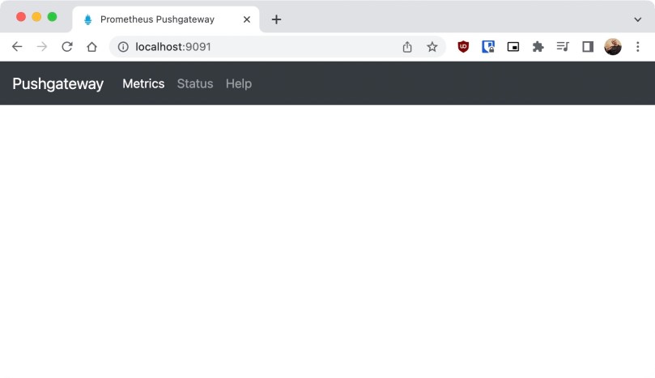655x378 pixels.
Task: Click the forward navigation arrow
Action: (x=42, y=47)
